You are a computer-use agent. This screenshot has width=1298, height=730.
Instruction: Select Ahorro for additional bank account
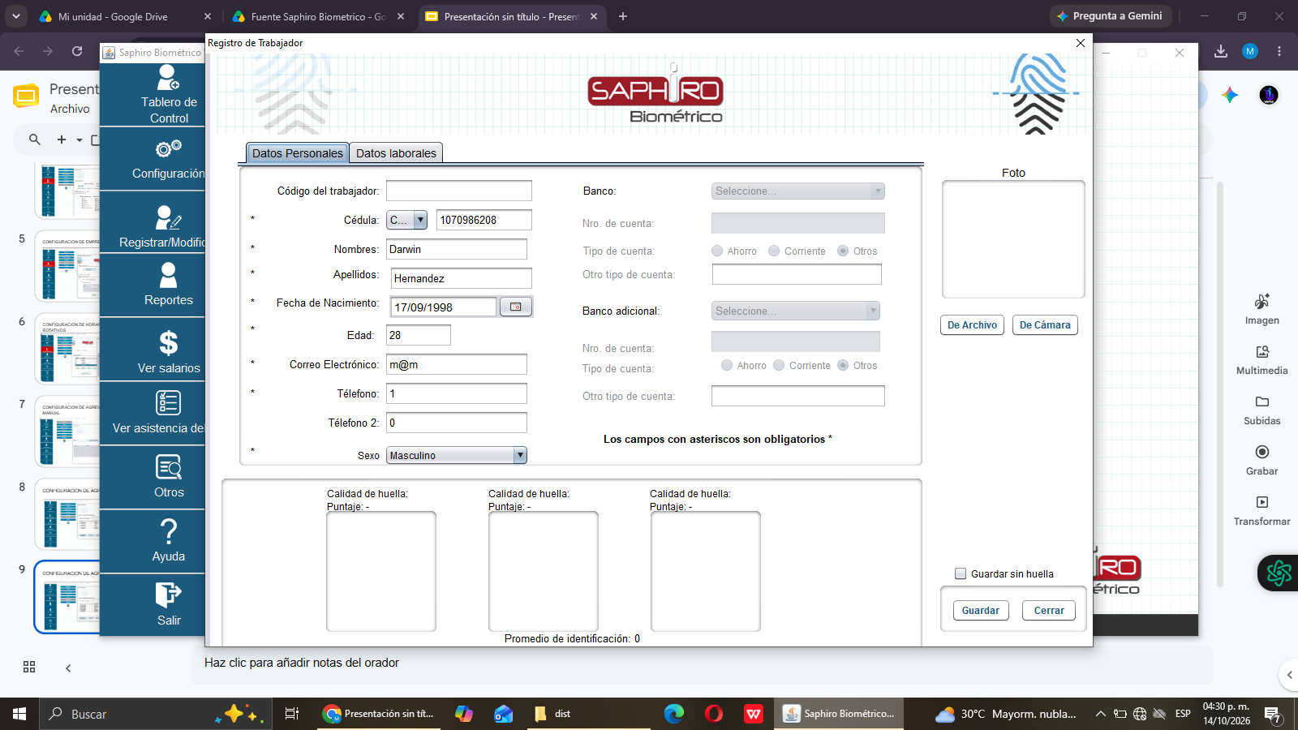(x=727, y=365)
